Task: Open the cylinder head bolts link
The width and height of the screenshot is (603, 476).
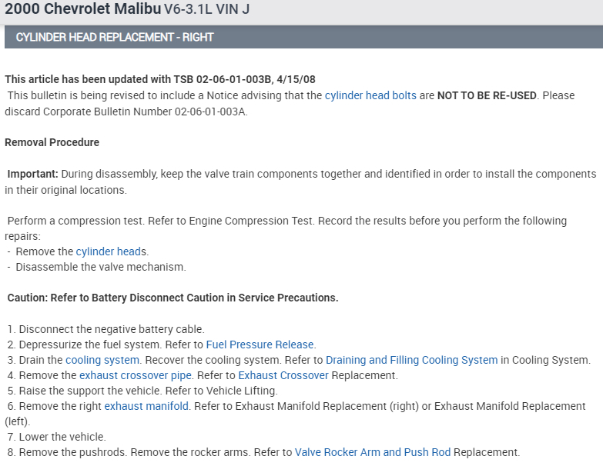Action: [370, 95]
